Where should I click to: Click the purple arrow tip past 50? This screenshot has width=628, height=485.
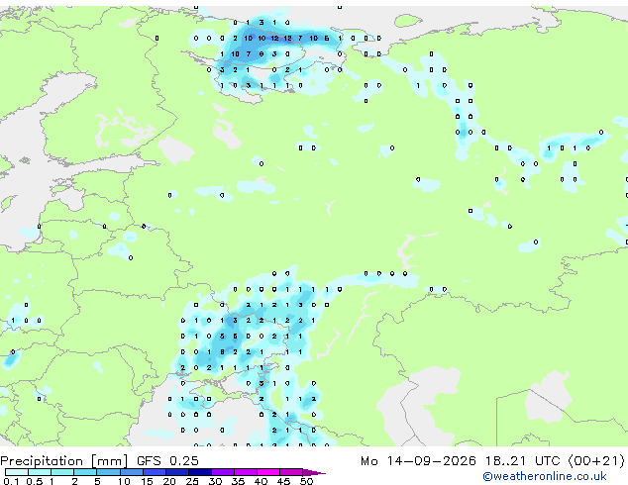314,472
